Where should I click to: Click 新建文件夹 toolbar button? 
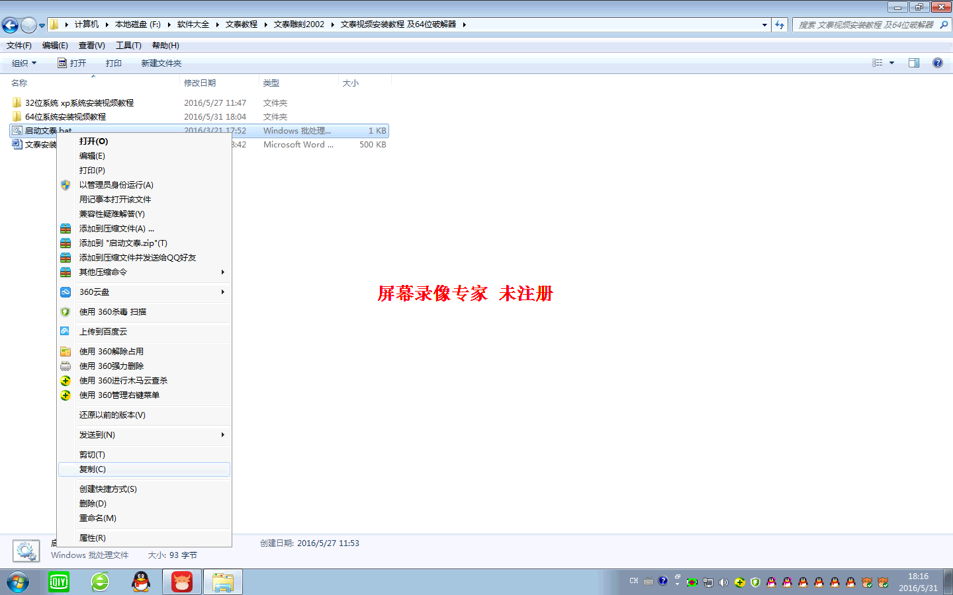pos(161,63)
